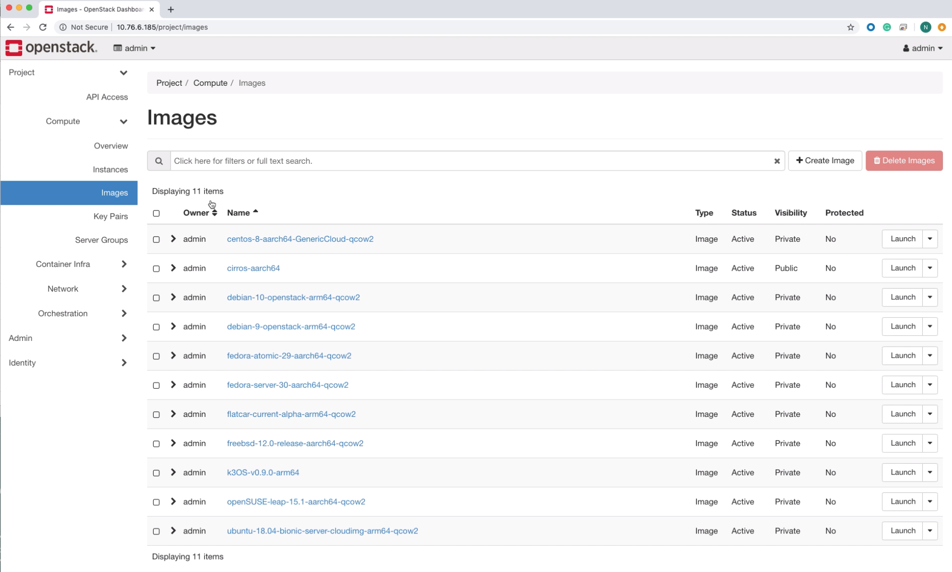The image size is (952, 572).
Task: Clear the search filter with the x icon
Action: [777, 161]
